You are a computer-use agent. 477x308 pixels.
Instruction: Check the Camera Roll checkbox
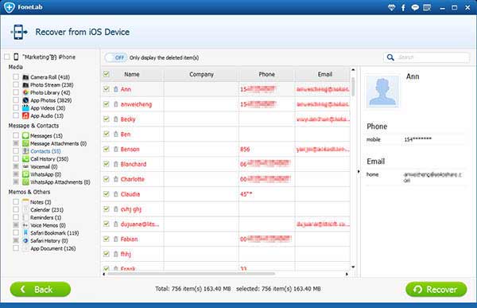click(16, 76)
